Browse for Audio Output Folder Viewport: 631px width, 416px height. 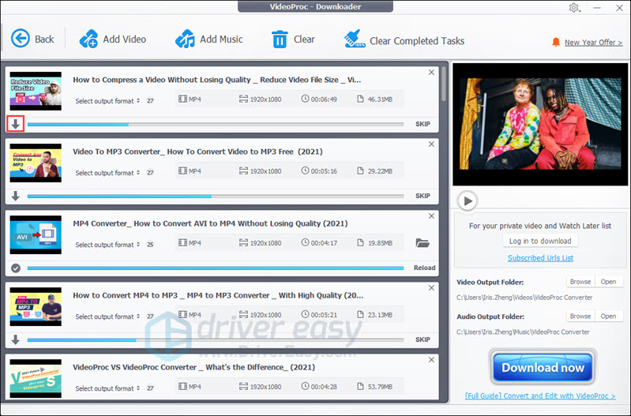tap(580, 317)
